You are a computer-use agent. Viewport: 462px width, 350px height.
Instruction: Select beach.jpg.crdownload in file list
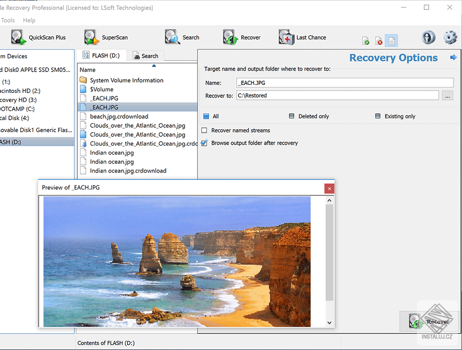click(x=119, y=116)
